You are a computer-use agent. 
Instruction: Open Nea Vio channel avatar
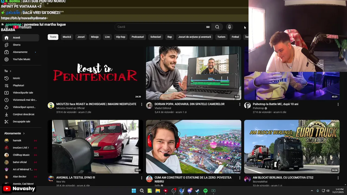coord(51,179)
